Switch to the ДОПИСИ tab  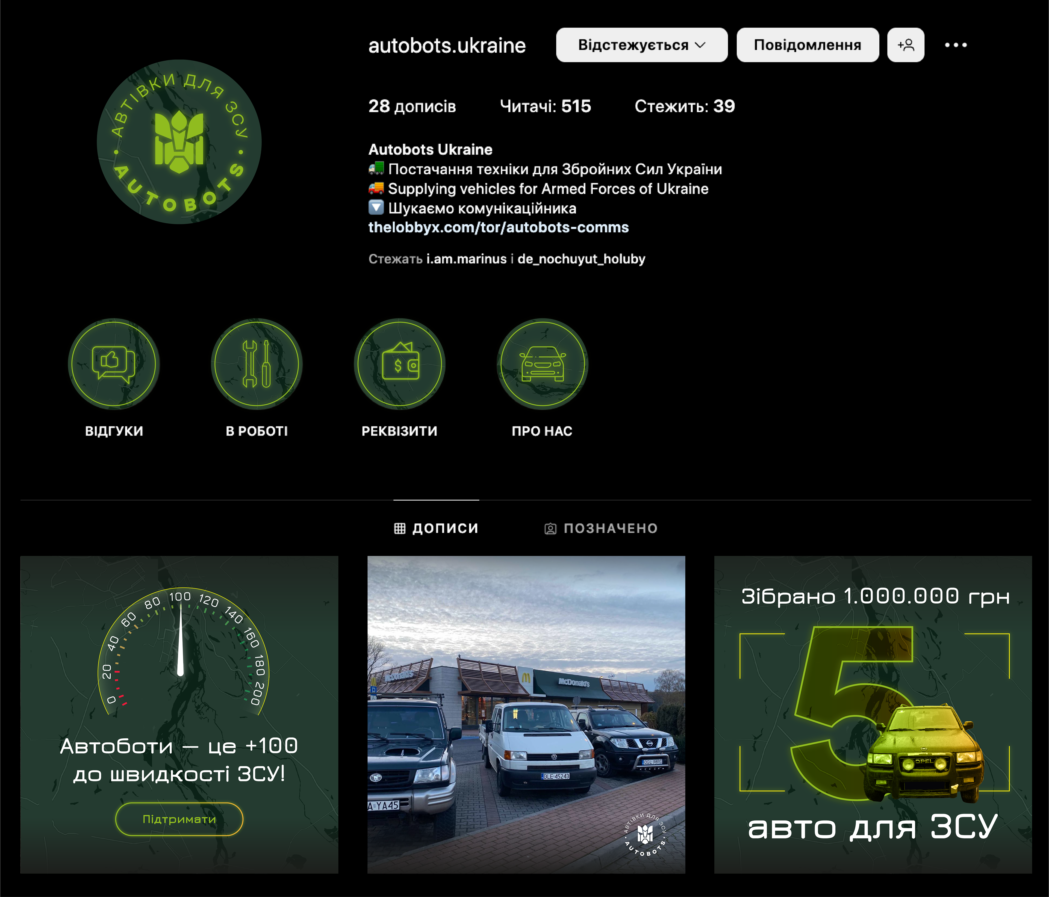point(444,528)
